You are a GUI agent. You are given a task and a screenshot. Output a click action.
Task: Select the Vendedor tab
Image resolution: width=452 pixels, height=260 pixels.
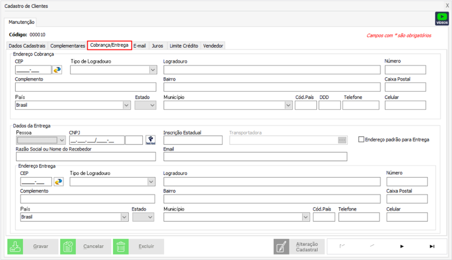tap(213, 46)
